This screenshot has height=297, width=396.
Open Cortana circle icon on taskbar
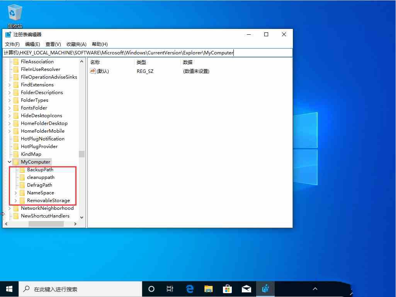click(x=151, y=289)
